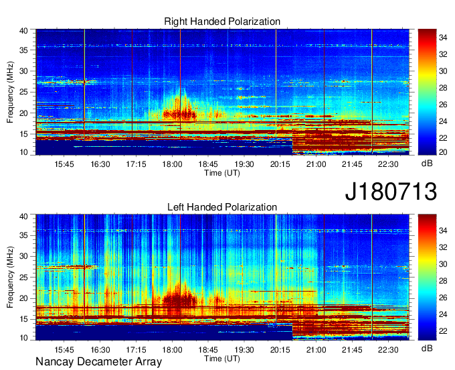Click the "Left Handed Polarization" plot title
This screenshot has height=370, width=455.
tap(222, 207)
